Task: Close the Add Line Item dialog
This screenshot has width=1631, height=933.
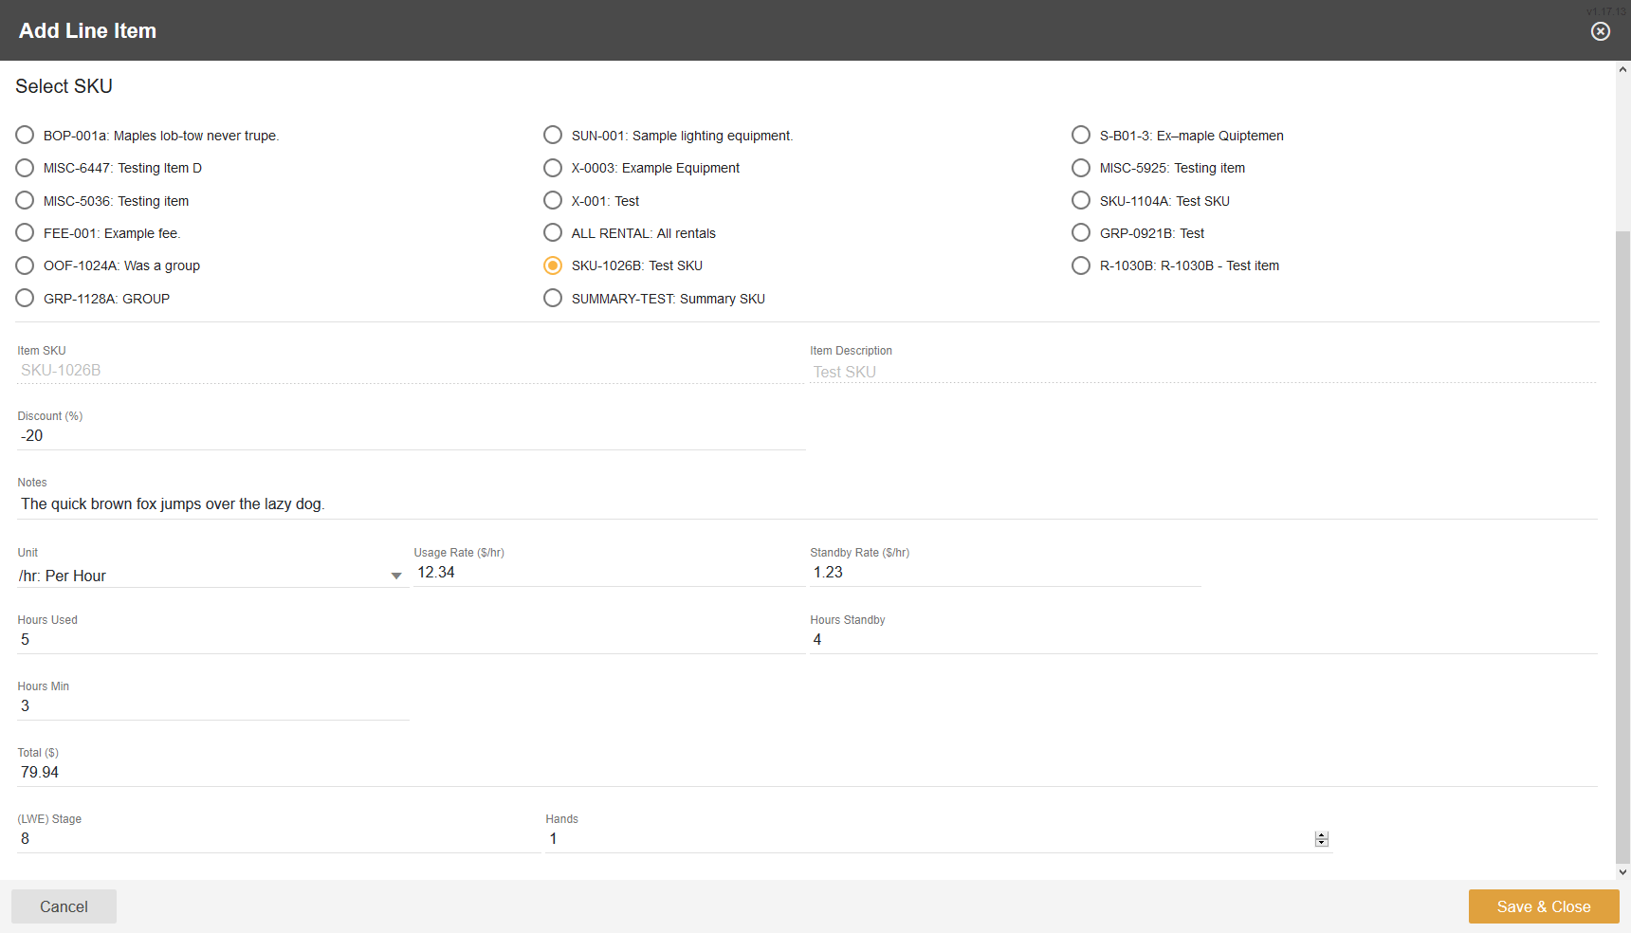Action: (x=1600, y=31)
